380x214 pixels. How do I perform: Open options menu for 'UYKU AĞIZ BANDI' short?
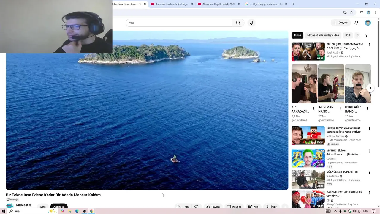pos(368,109)
